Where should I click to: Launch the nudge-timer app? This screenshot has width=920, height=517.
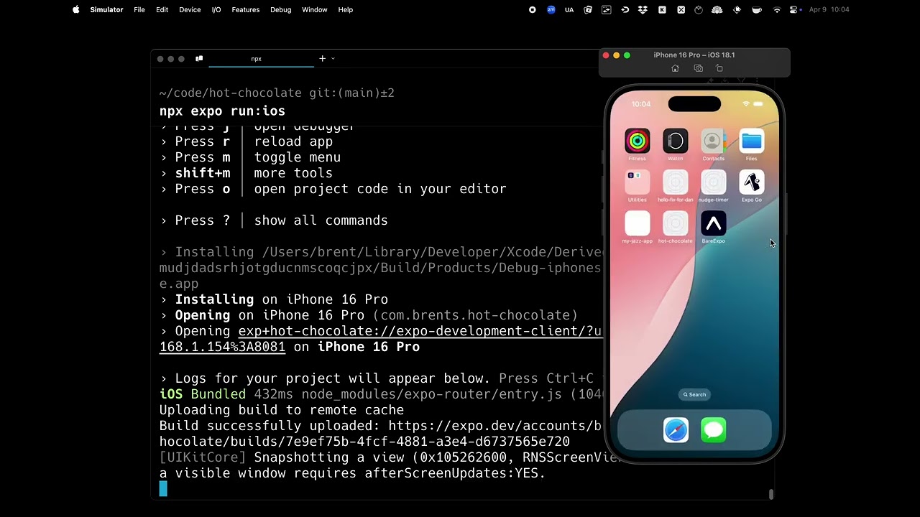click(713, 182)
